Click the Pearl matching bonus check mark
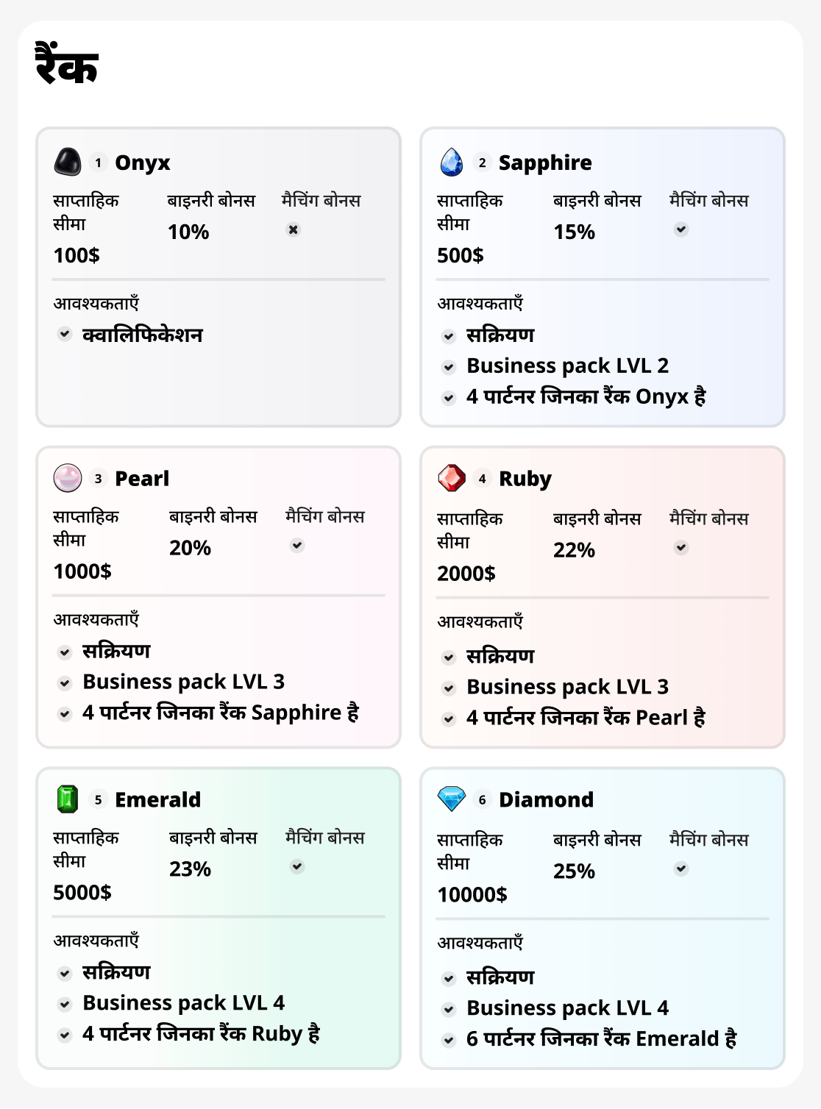Screen dimensions: 821x1109 pyautogui.click(x=297, y=546)
